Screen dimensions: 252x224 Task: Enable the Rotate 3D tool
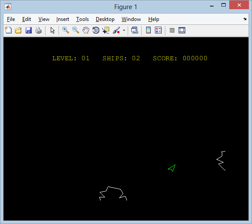(96, 30)
